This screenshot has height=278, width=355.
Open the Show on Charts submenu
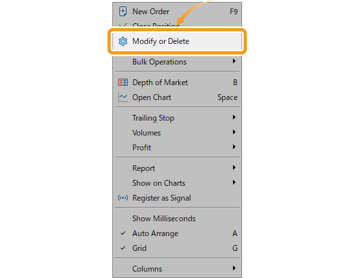159,183
